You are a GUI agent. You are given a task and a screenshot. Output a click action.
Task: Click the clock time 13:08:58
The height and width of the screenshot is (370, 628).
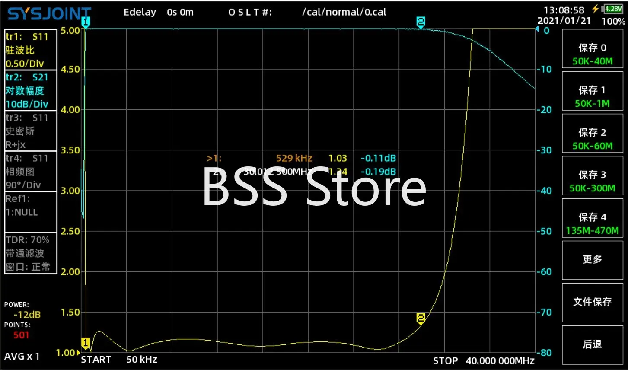click(564, 10)
